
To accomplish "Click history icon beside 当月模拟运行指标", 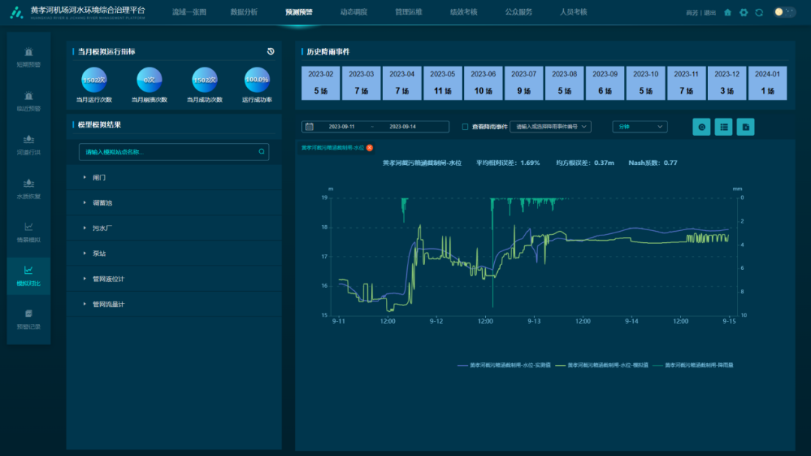I will click(x=270, y=52).
